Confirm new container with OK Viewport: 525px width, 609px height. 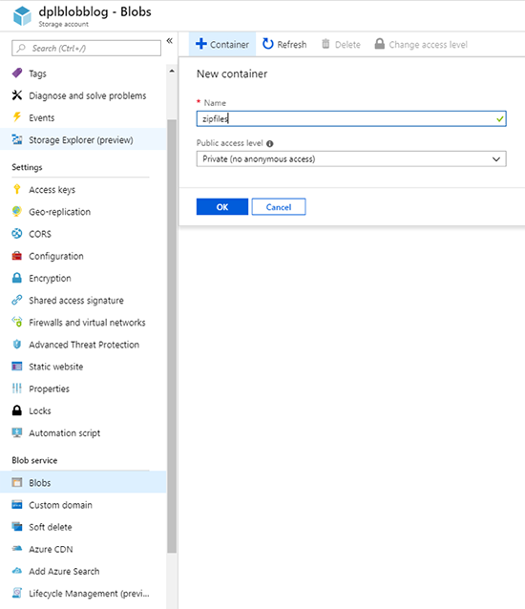click(x=222, y=206)
